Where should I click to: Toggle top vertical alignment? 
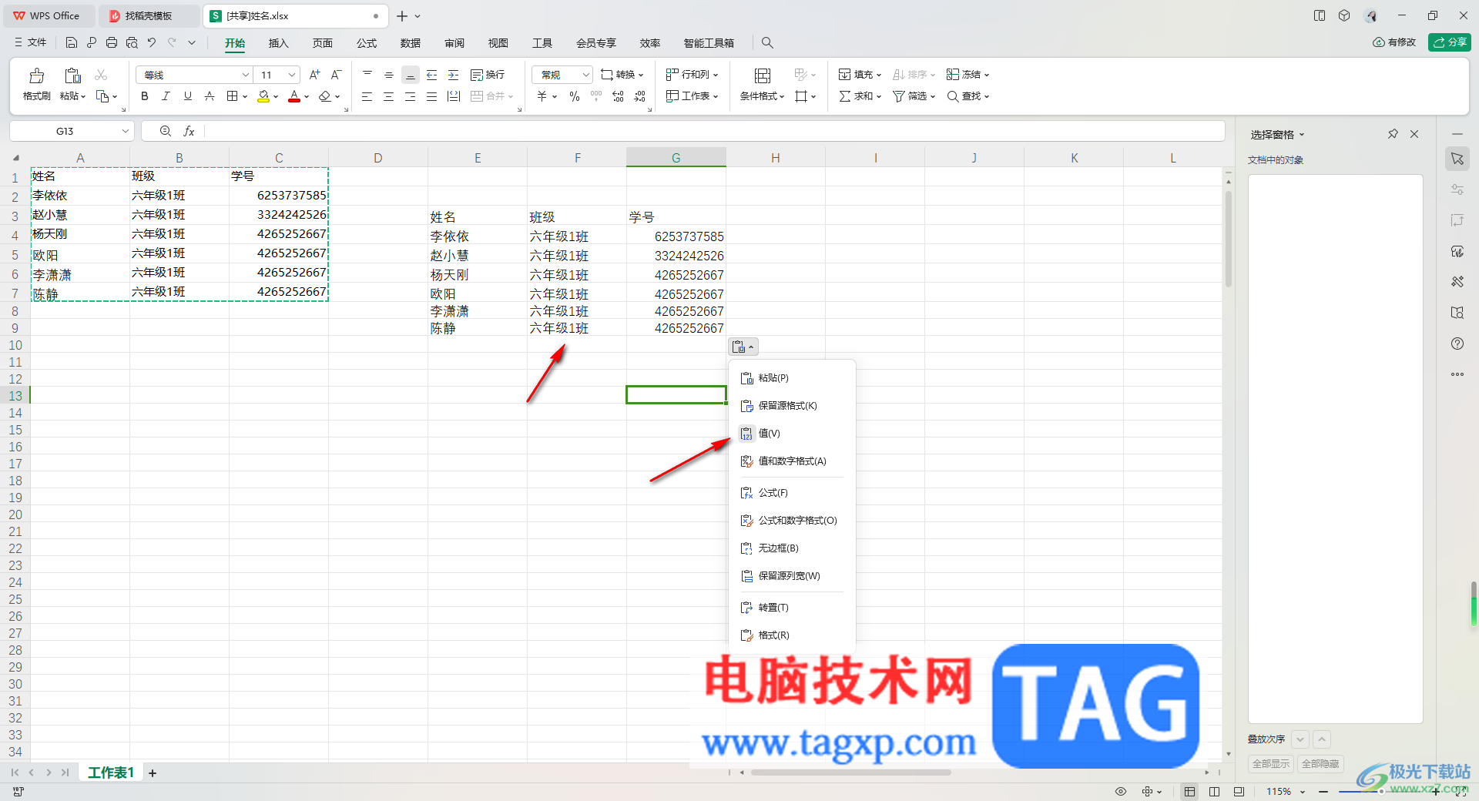click(x=367, y=75)
